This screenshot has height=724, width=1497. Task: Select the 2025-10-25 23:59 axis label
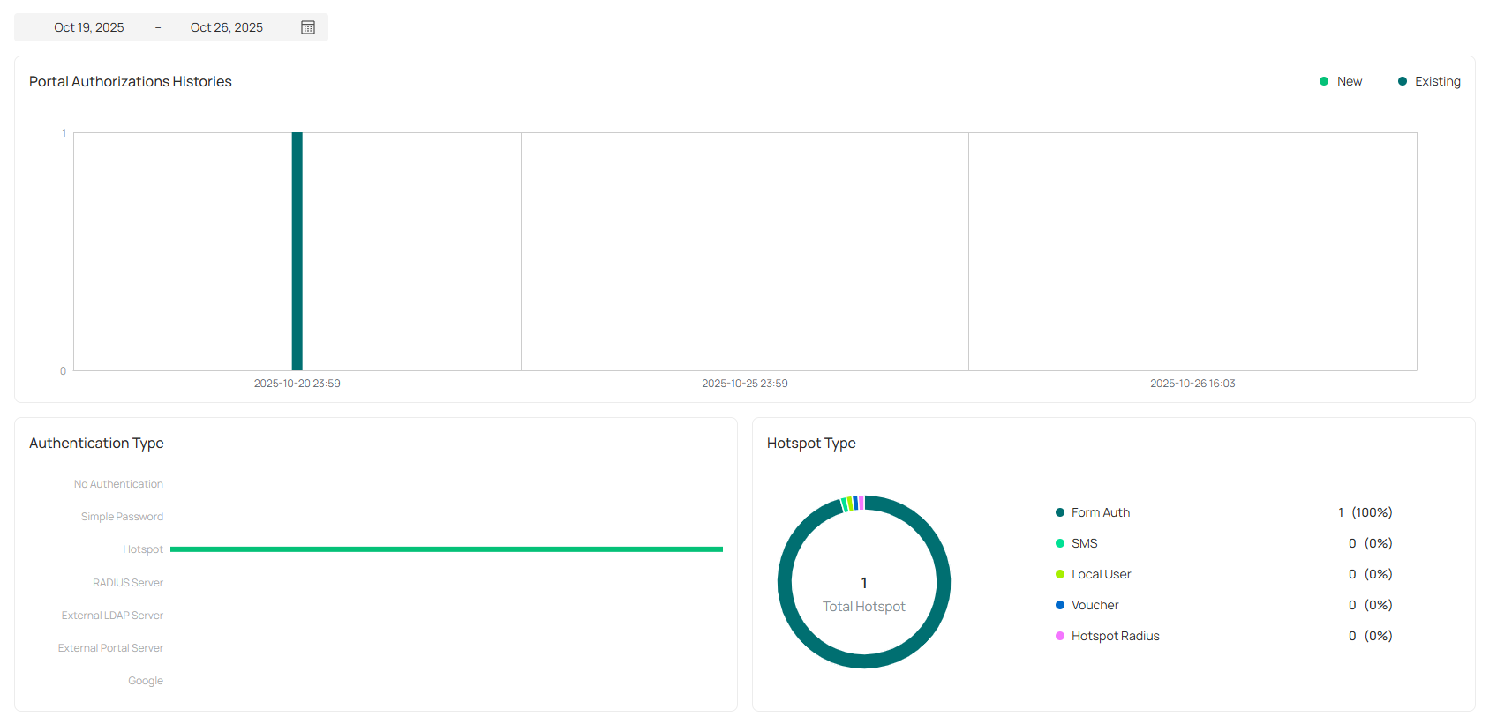745,384
